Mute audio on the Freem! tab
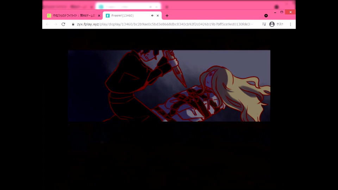This screenshot has height=190, width=338. click(152, 16)
